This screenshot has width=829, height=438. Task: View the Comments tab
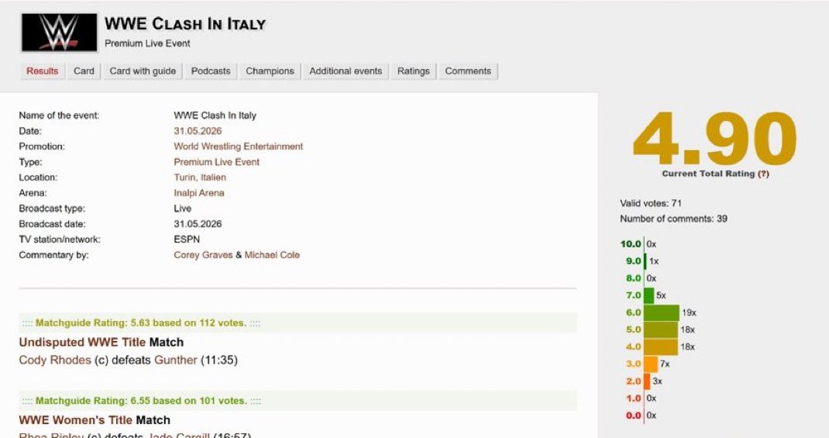[x=468, y=71]
